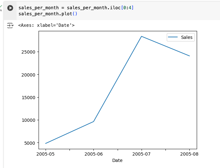Image resolution: width=220 pixels, height=168 pixels.
Task: Click the line's bend at 2005-06
Action: pos(93,121)
